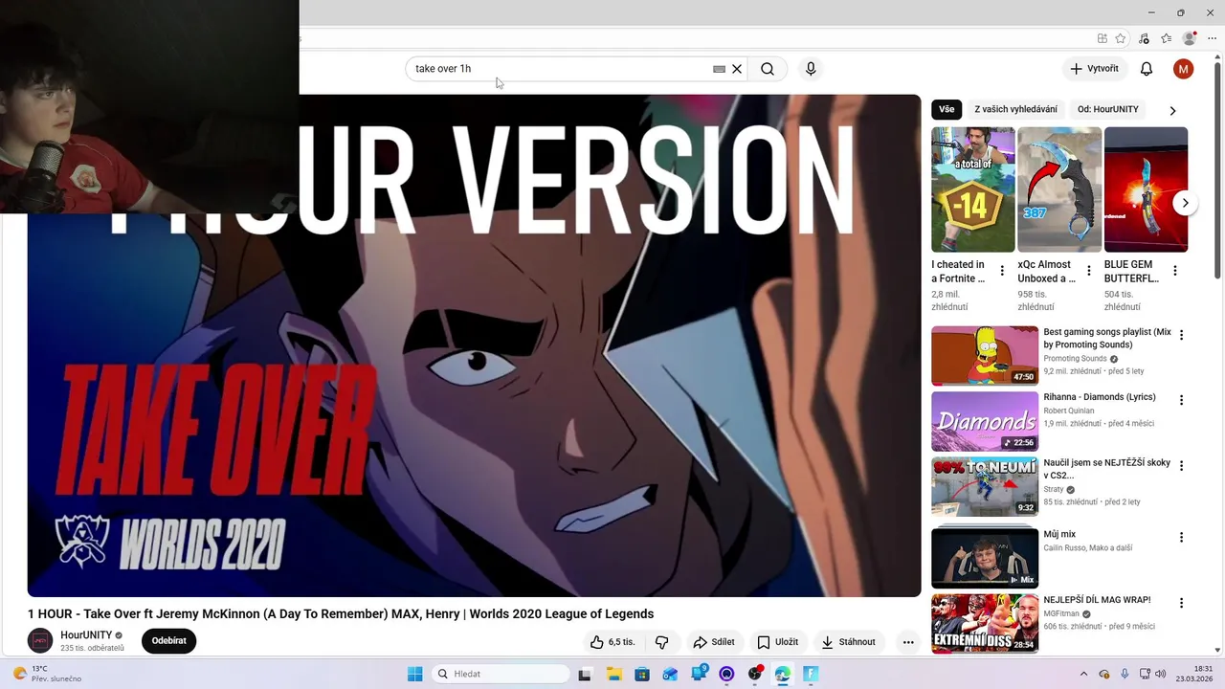
Task: Open the account avatar M menu
Action: [1184, 69]
